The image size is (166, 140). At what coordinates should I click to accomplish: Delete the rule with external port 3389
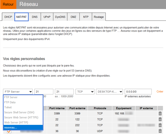[x=160, y=113]
